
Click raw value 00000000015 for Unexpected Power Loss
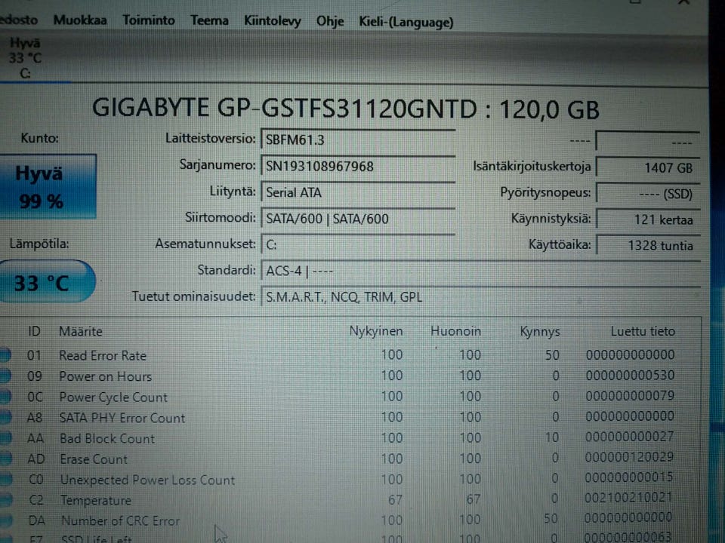tap(629, 477)
